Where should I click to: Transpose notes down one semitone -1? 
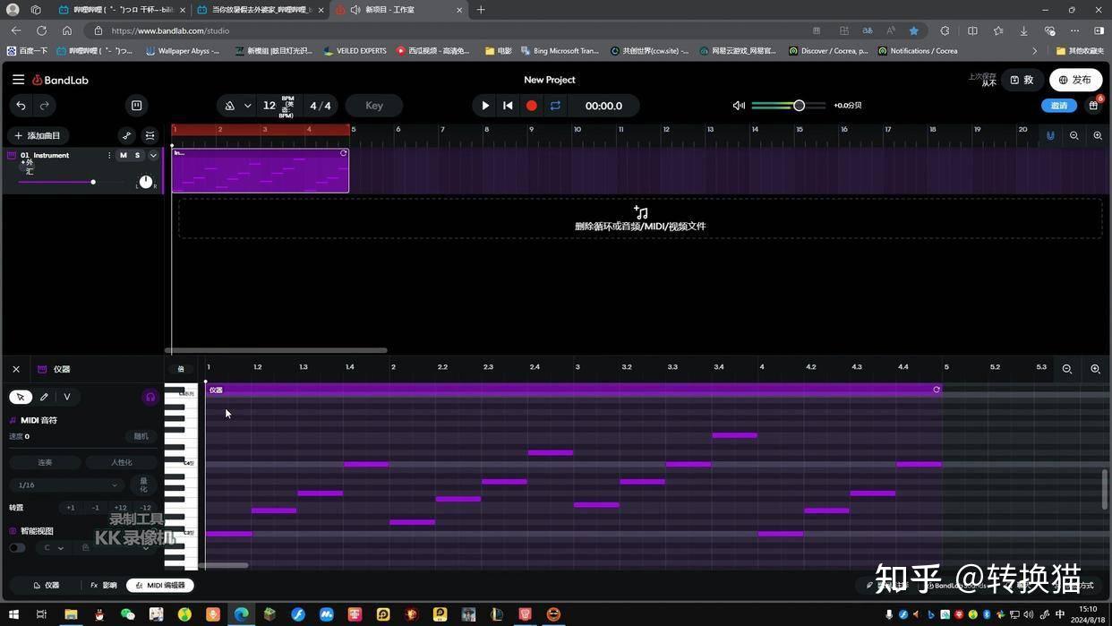pyautogui.click(x=96, y=508)
